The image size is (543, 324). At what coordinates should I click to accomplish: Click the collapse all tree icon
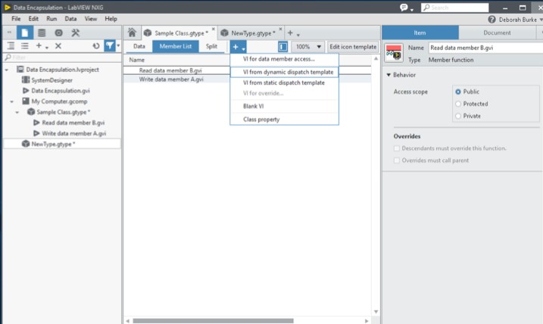tap(24, 45)
